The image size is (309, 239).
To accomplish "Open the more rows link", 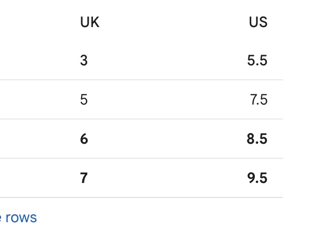I will pos(18,218).
